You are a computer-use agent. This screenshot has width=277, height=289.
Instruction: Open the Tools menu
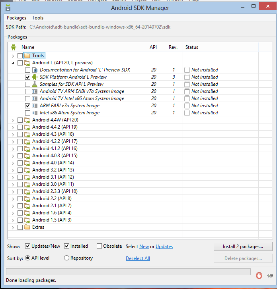(38, 18)
